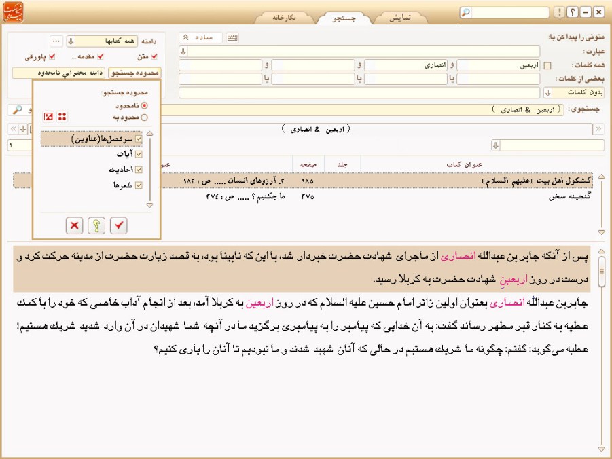Click the red four-dots select all icon
The height and width of the screenshot is (459, 612).
[x=62, y=116]
